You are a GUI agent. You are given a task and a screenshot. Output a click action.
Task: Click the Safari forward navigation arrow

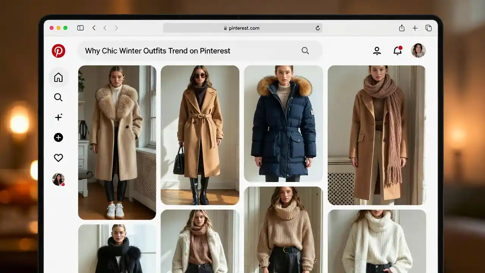[116, 28]
